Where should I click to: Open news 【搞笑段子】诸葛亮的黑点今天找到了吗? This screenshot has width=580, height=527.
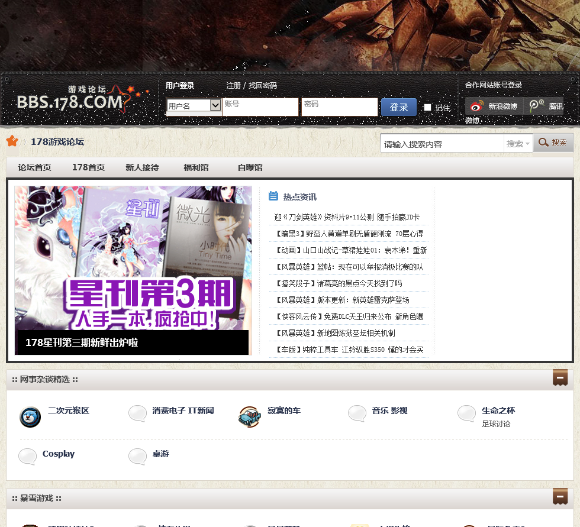338,283
